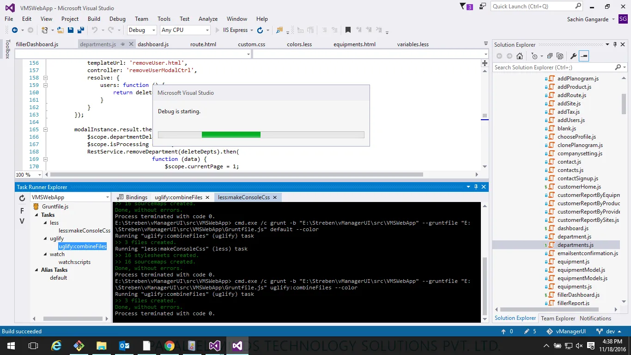The height and width of the screenshot is (355, 631).
Task: Click the IIS Express run button
Action: 231,30
